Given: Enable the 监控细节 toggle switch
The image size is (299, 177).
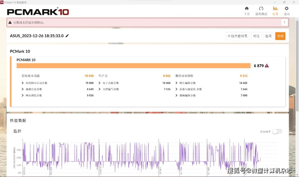Looking at the screenshot, I should [x=277, y=132].
